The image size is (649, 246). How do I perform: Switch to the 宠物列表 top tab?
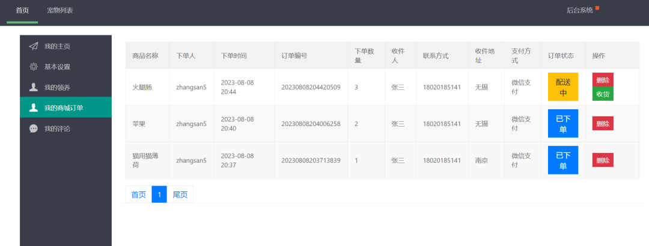pos(60,10)
